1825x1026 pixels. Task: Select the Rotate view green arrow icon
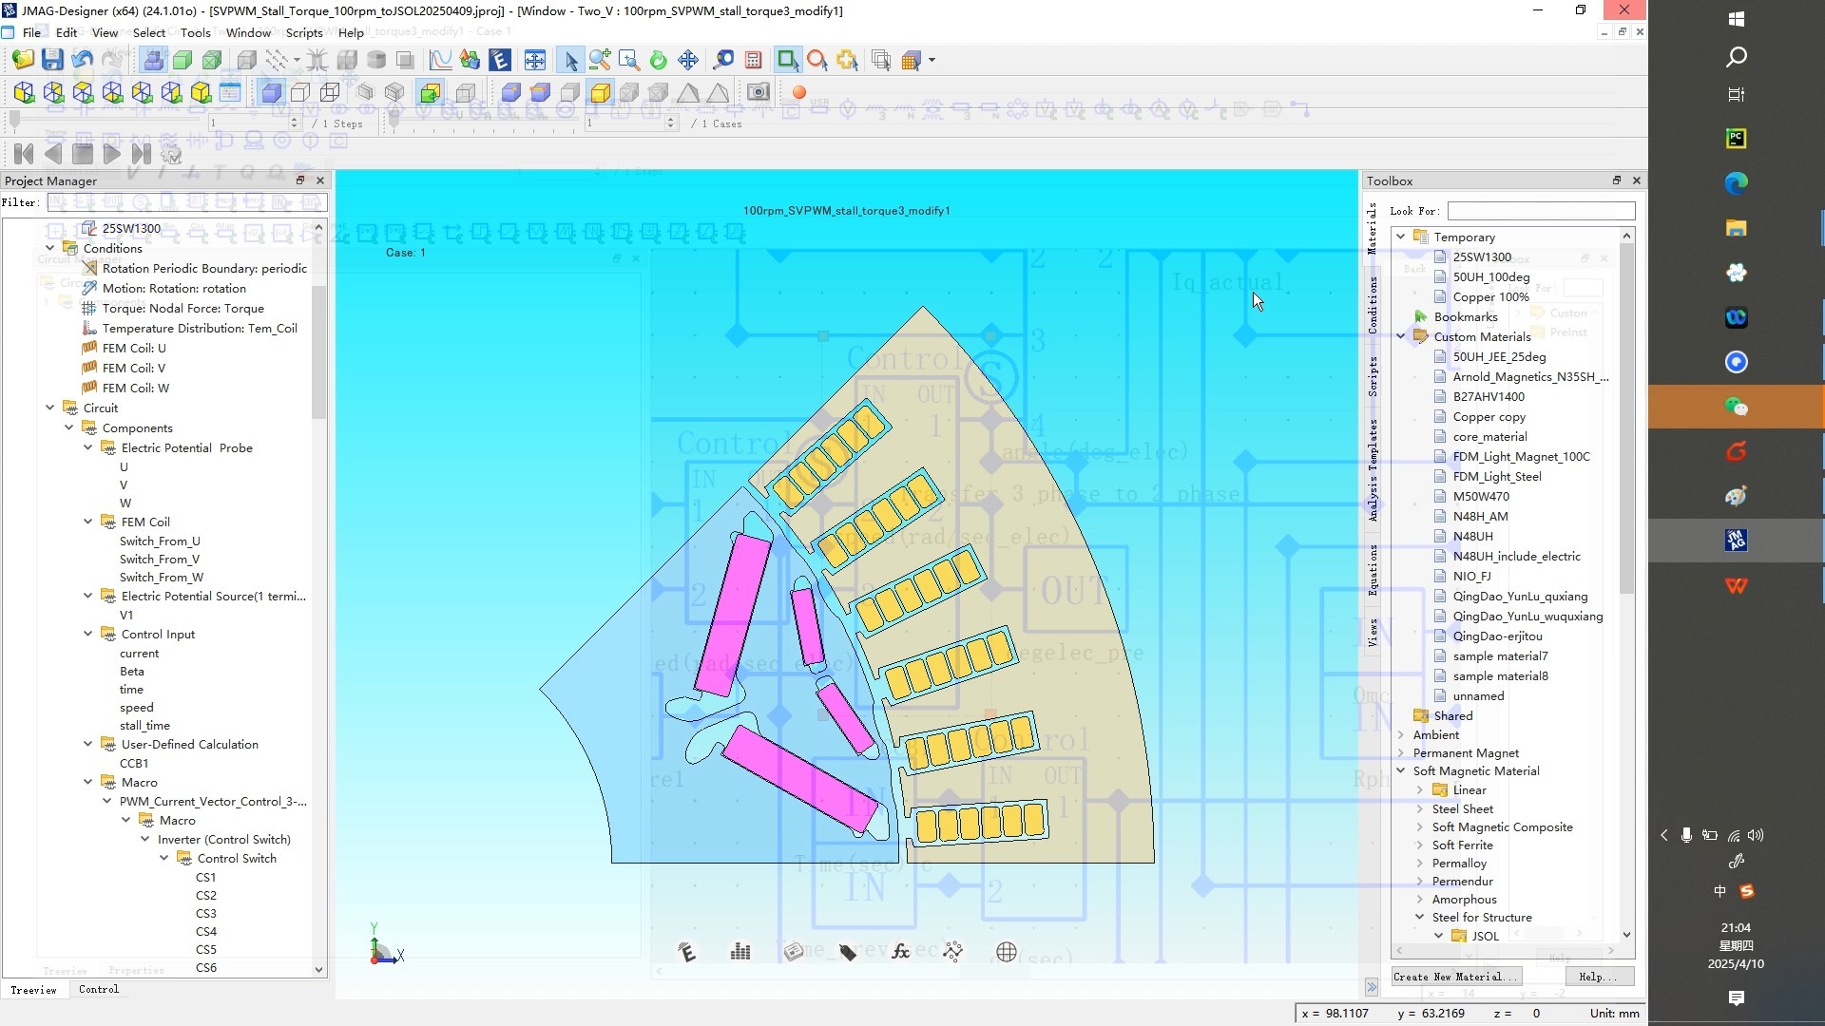click(658, 60)
